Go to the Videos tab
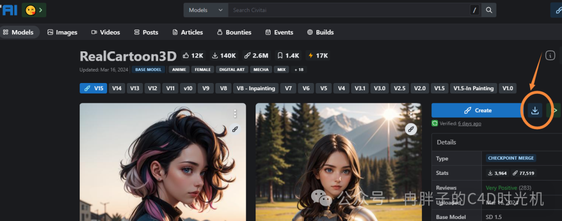This screenshot has width=562, height=221. point(106,32)
